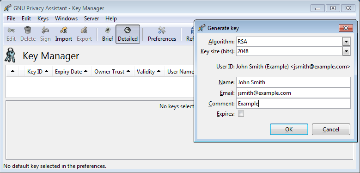Close the Key Manager main window
Viewport: 360px width, 173px height.
[x=348, y=8]
